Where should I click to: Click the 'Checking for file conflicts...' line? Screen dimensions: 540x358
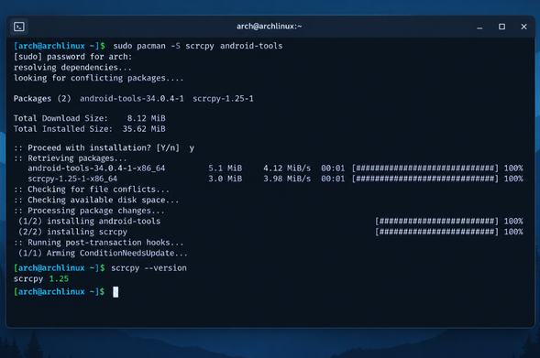tap(92, 190)
